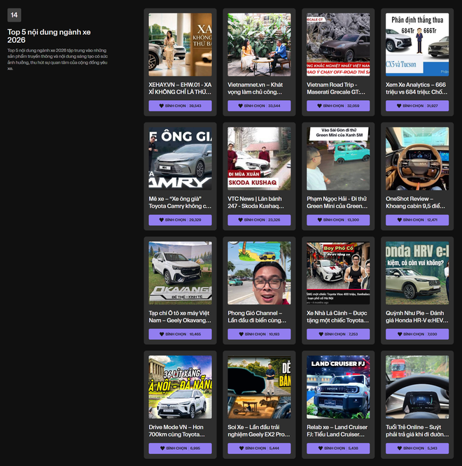Open the Honda HRV e:HEV thumbnail
462x466 pixels.
tap(417, 273)
